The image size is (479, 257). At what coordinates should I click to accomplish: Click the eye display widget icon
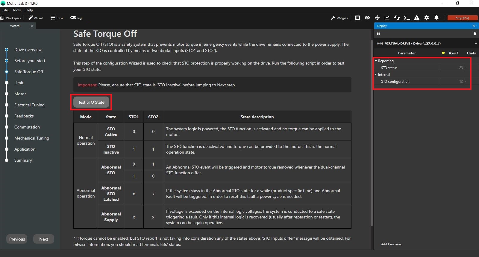(367, 18)
